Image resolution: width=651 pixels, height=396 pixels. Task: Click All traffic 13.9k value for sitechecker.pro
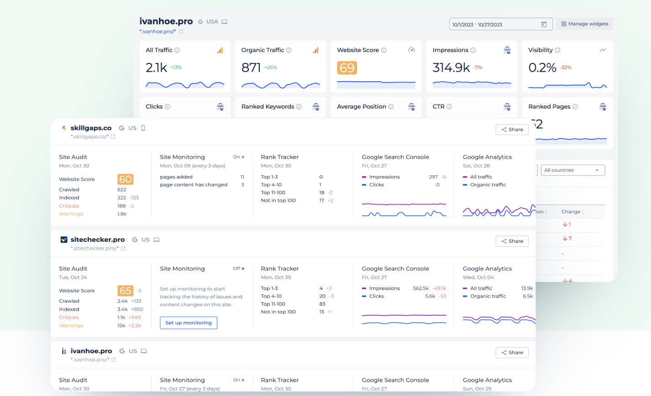527,288
